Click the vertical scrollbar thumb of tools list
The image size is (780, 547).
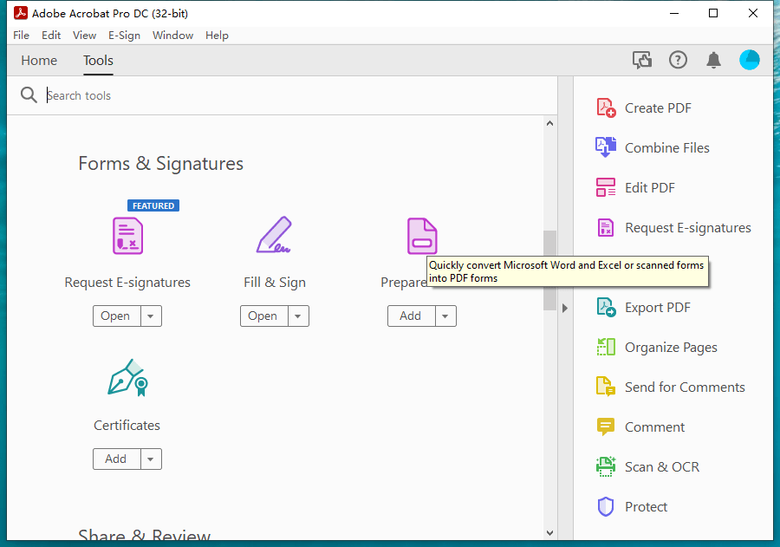point(549,270)
